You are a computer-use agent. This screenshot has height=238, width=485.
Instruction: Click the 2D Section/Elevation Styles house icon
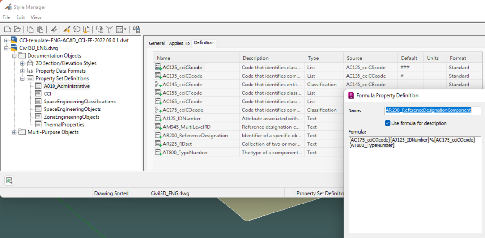tap(30, 63)
